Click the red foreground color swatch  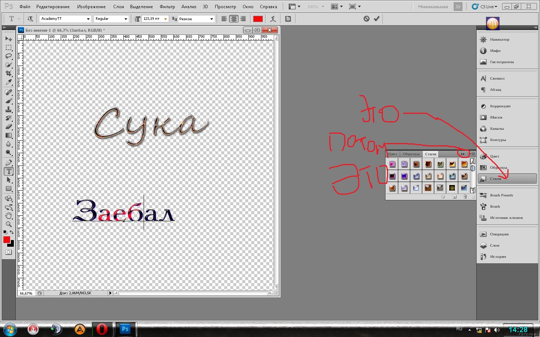(x=7, y=240)
